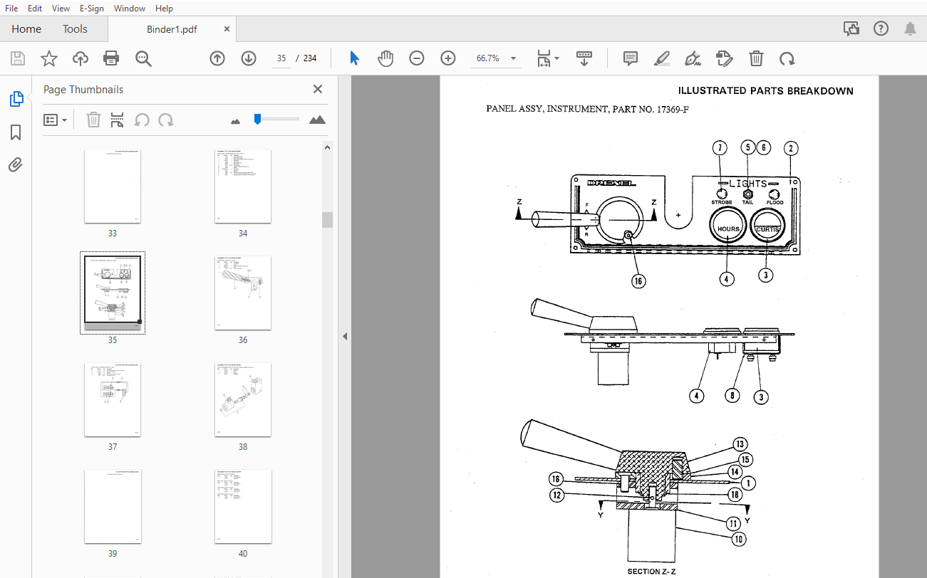The image size is (927, 578).
Task: Open the Attachments paperclip icon
Action: (x=16, y=165)
